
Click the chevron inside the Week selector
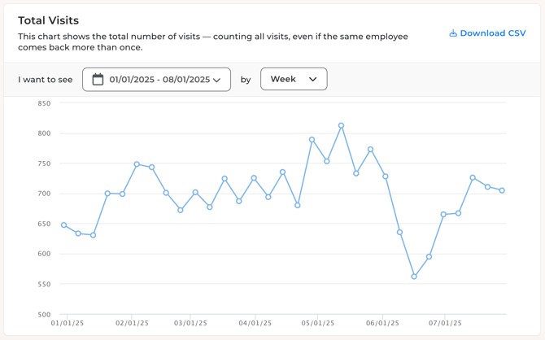coord(313,80)
